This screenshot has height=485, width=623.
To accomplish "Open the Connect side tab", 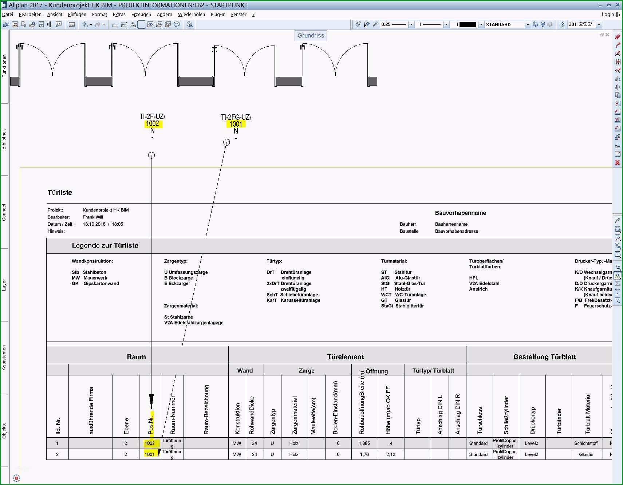I will pyautogui.click(x=4, y=212).
